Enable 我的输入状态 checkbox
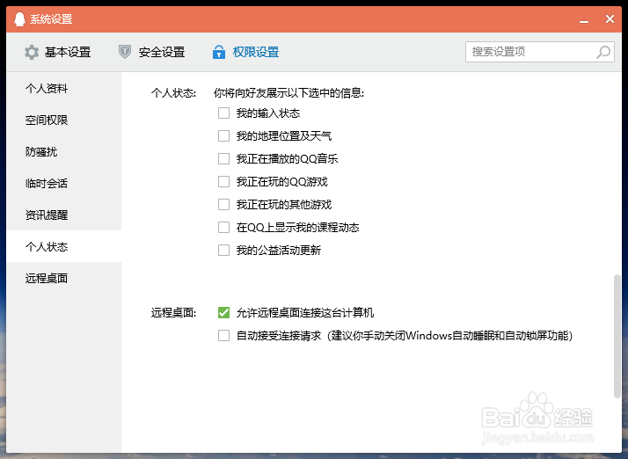The image size is (628, 459). 224,113
